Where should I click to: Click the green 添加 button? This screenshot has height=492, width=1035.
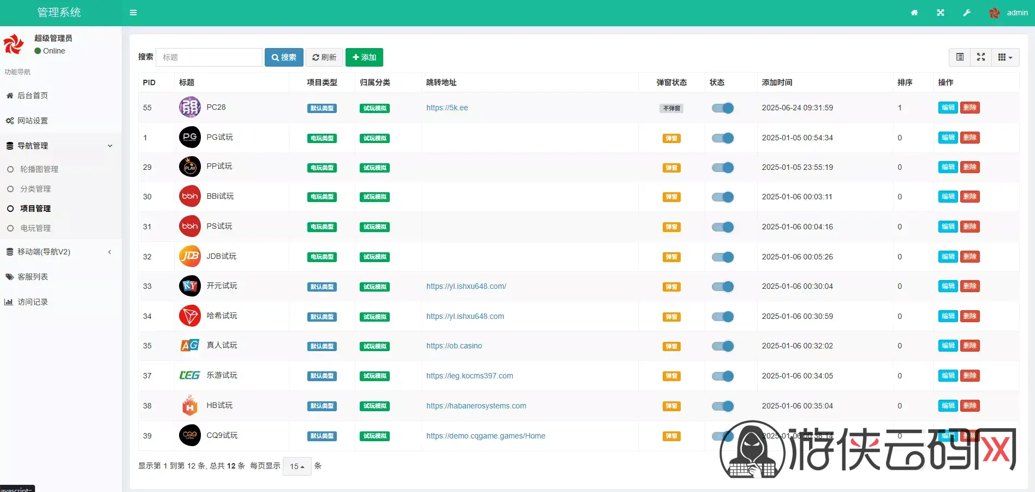364,57
